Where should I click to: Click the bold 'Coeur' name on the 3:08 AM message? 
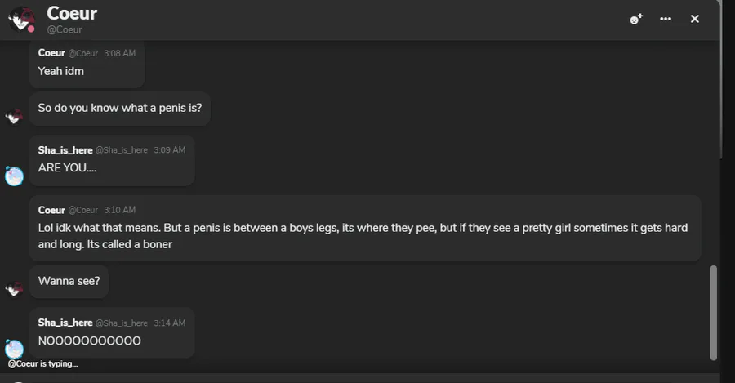click(x=51, y=53)
